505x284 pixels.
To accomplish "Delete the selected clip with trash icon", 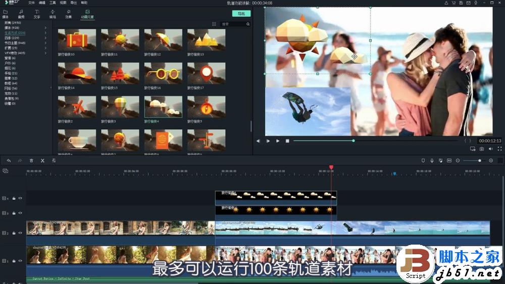I will coord(31,161).
